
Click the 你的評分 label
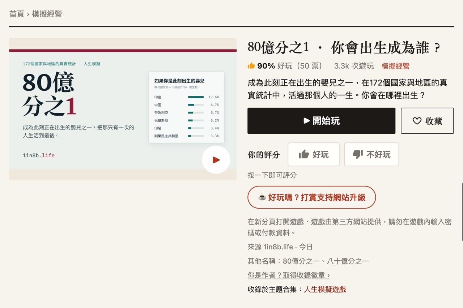264,155
